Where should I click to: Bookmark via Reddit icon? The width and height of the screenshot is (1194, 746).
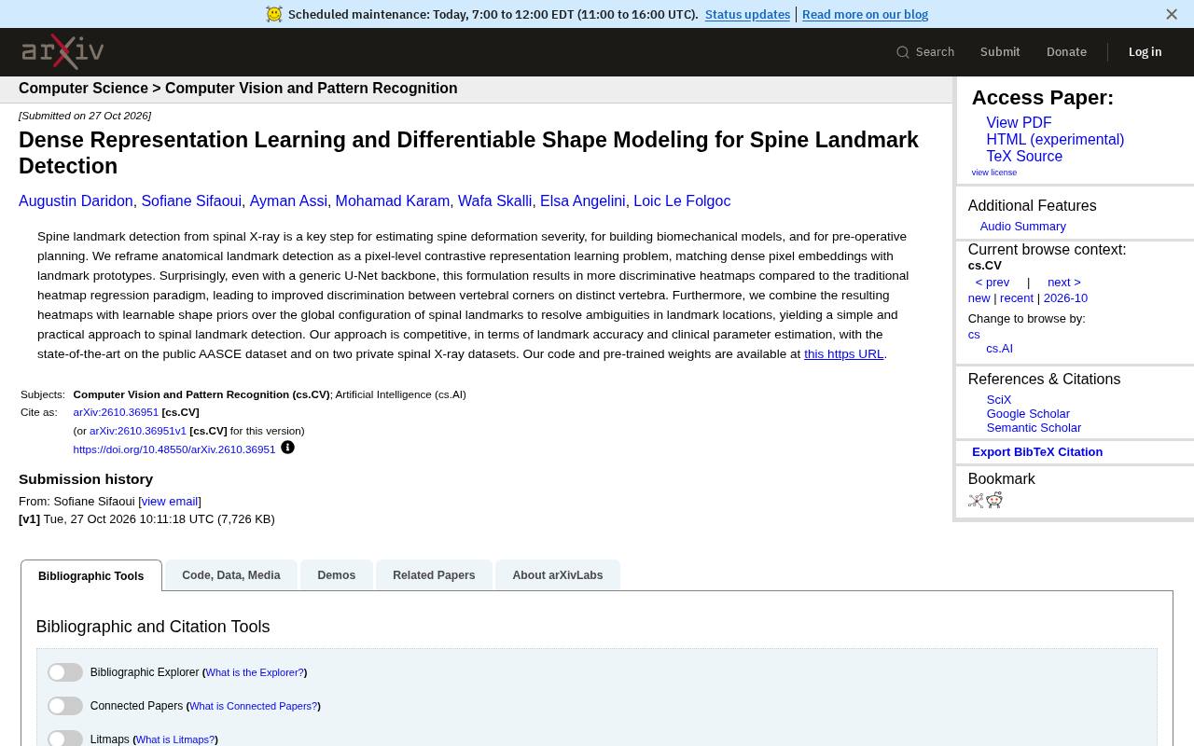click(x=994, y=500)
